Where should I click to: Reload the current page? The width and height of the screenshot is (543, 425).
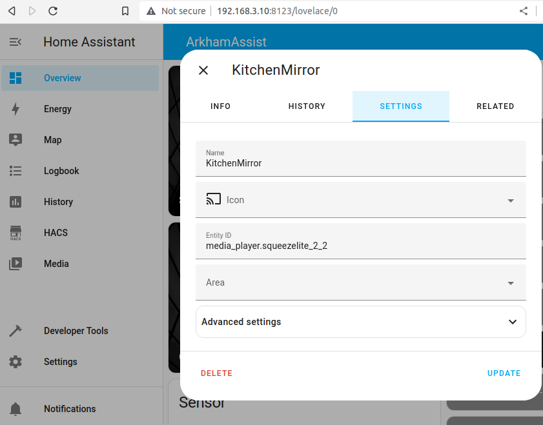53,11
